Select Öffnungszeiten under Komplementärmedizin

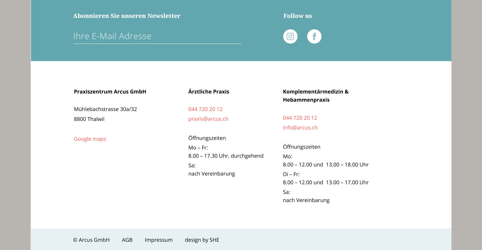pyautogui.click(x=302, y=147)
